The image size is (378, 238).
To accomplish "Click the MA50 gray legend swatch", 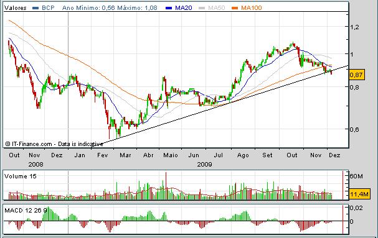I will coord(202,8).
